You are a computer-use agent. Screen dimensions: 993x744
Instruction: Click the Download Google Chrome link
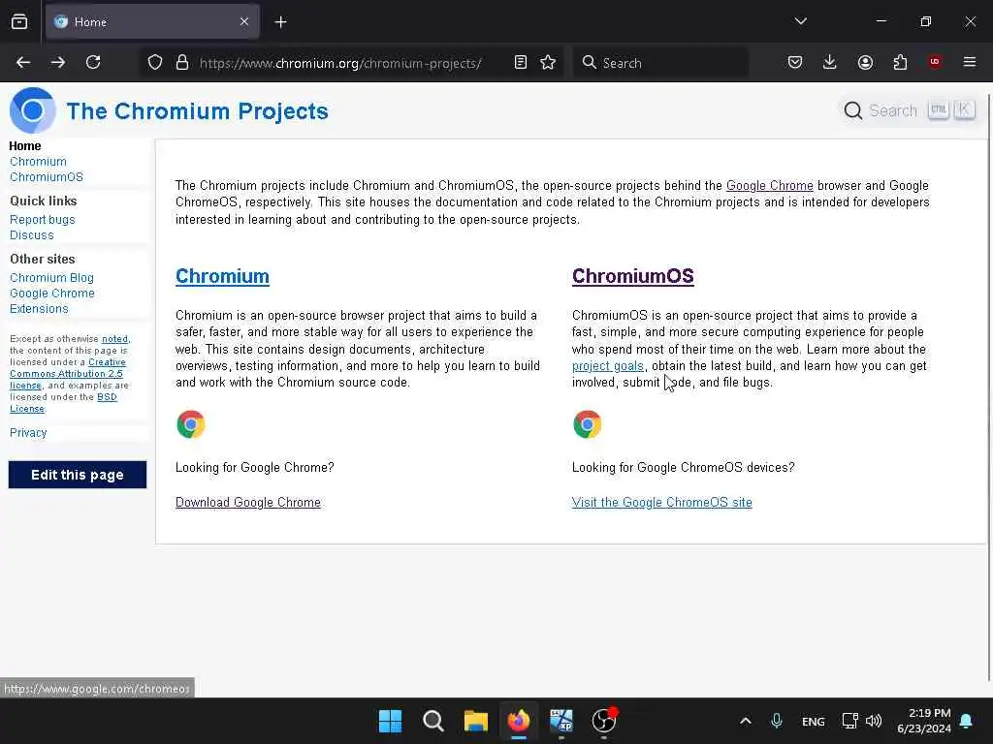(x=248, y=503)
